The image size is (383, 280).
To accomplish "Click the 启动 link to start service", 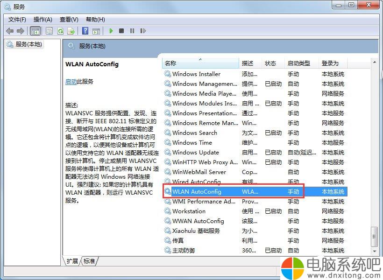I will coord(71,82).
